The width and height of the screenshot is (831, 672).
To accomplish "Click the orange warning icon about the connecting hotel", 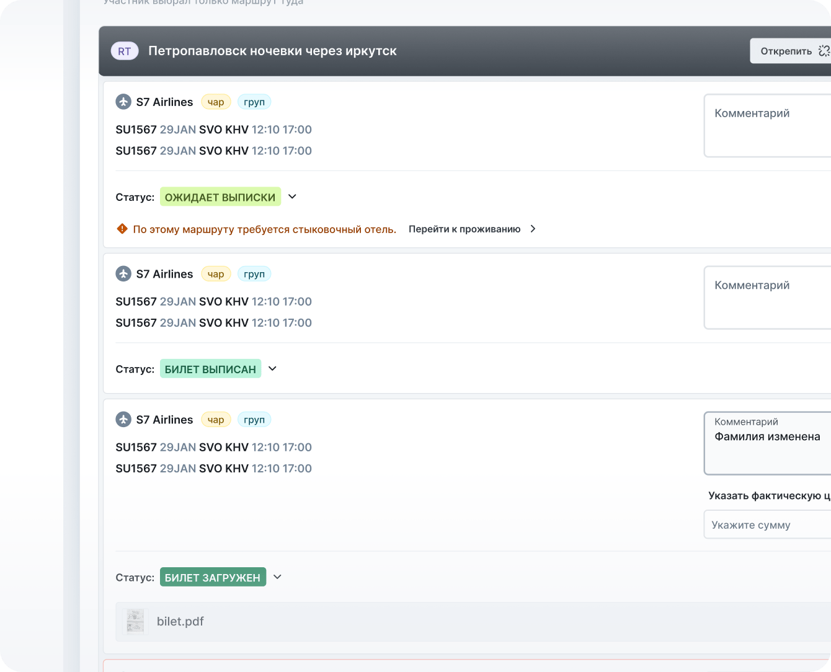I will click(122, 229).
